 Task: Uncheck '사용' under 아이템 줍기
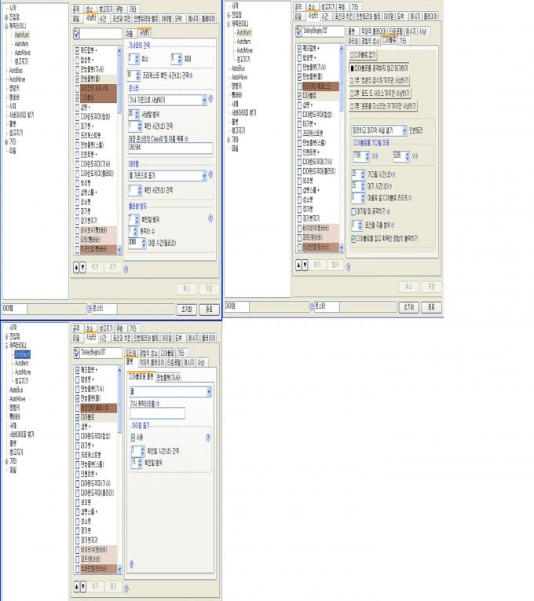point(133,437)
